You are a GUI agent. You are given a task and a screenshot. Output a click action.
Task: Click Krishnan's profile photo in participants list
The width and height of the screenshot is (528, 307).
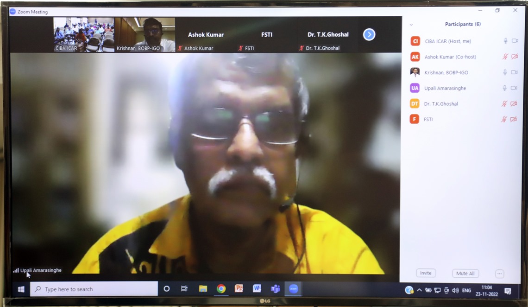[415, 72]
